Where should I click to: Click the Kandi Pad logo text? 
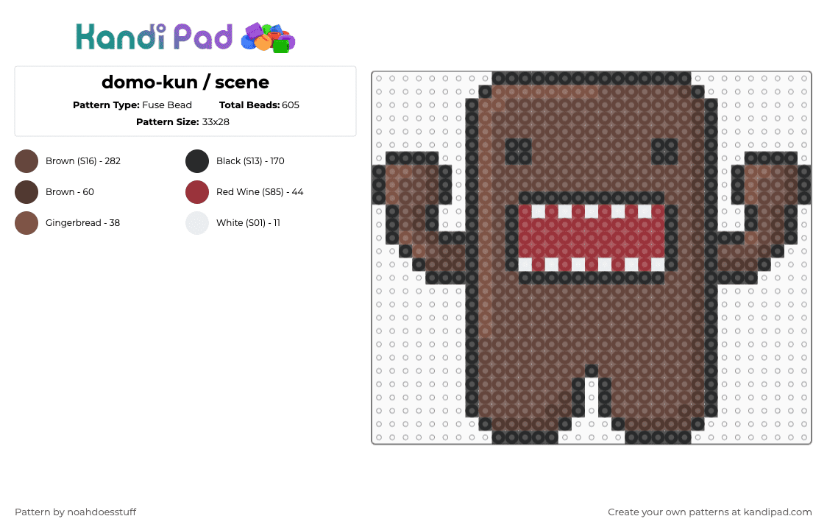(154, 37)
